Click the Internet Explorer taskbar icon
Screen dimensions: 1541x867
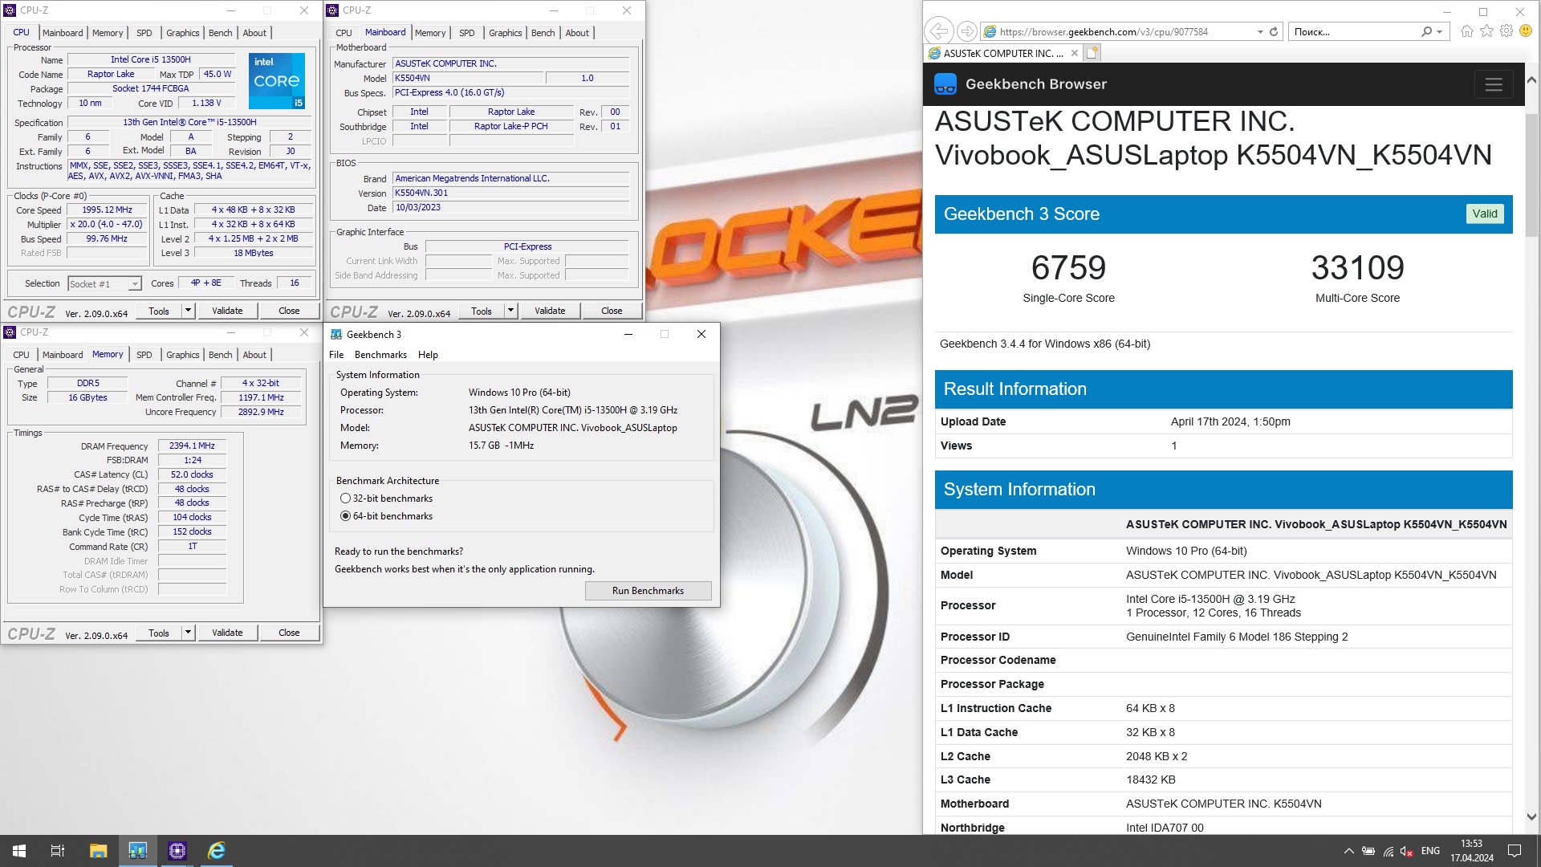(217, 851)
